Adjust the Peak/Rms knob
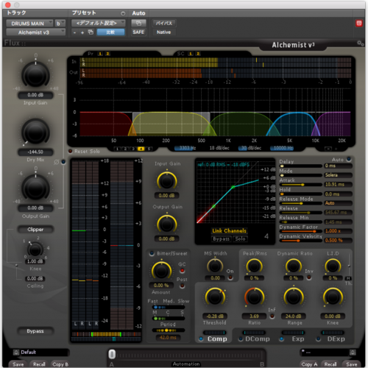This screenshot has height=368, width=368. 254,266
